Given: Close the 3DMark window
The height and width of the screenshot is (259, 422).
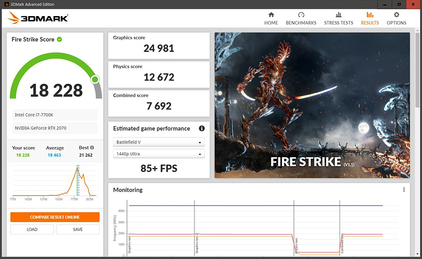Looking at the screenshot, I should pyautogui.click(x=413, y=4).
